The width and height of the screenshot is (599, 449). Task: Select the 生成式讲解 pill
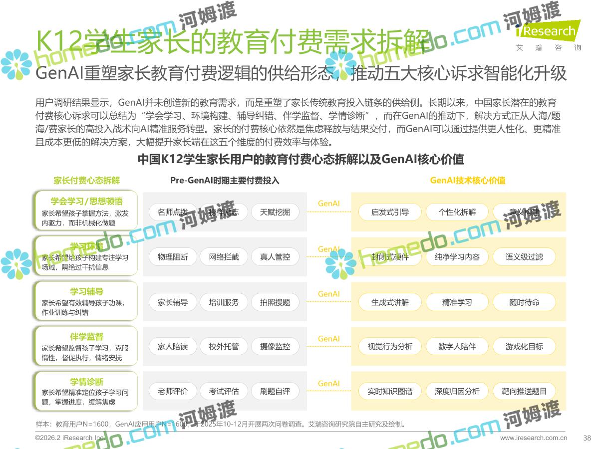click(389, 302)
